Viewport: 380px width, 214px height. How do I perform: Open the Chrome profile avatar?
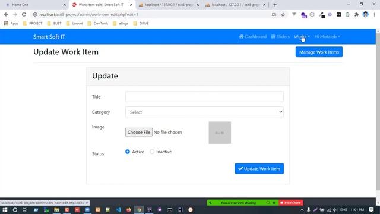pos(366,14)
